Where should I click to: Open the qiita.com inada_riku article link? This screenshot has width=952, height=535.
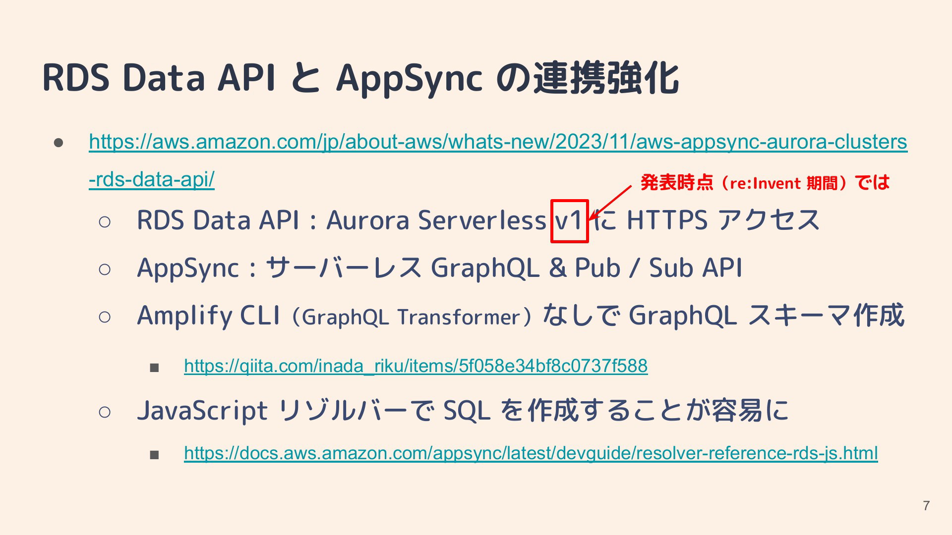(416, 366)
